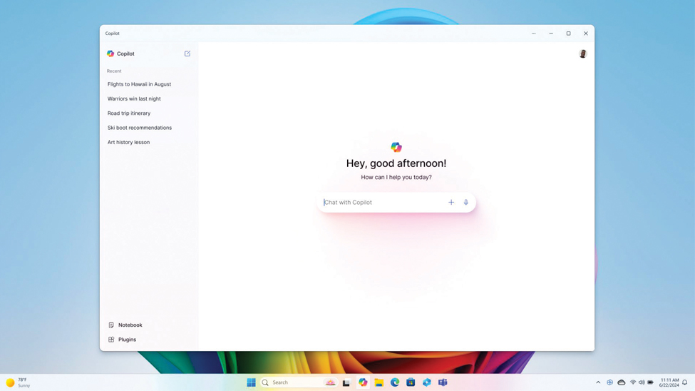The image size is (695, 391).
Task: Open Ski boot recommendations chat
Action: point(140,128)
